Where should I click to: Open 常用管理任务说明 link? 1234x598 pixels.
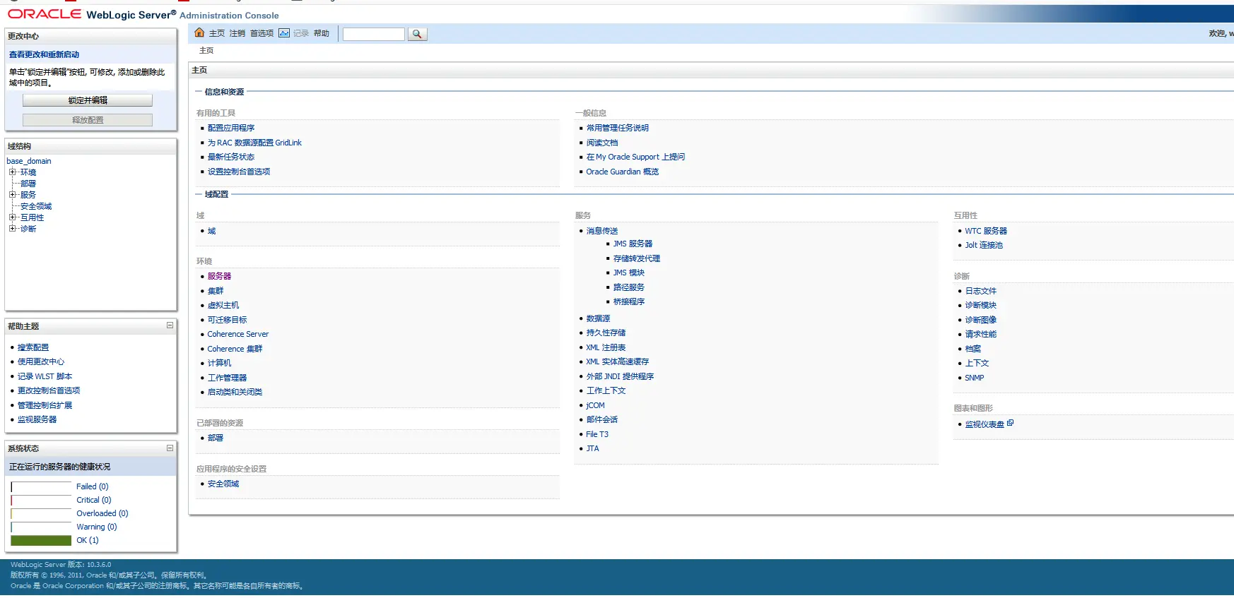pos(617,128)
